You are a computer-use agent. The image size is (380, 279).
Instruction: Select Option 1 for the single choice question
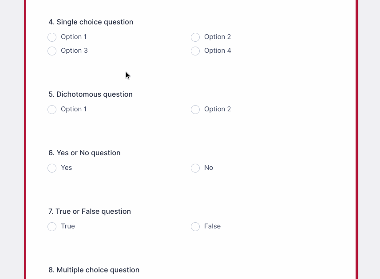pos(52,37)
